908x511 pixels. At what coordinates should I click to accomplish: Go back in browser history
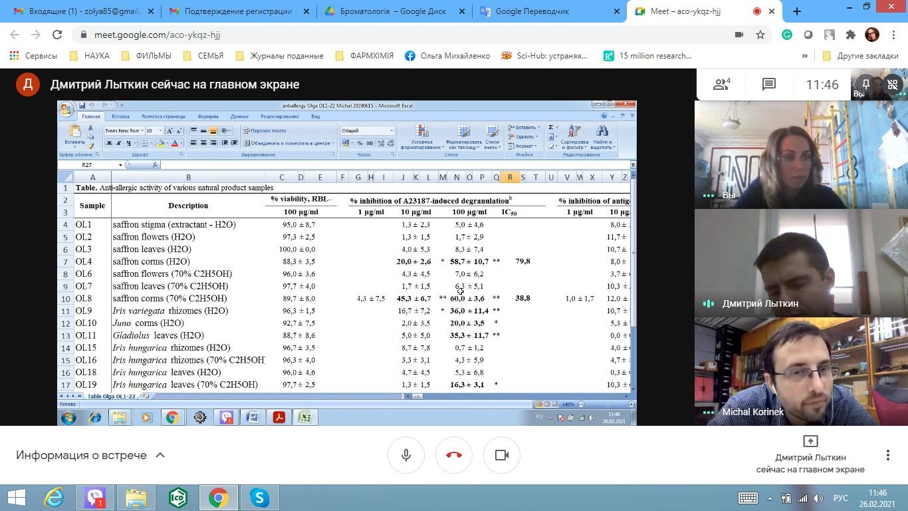pos(15,35)
